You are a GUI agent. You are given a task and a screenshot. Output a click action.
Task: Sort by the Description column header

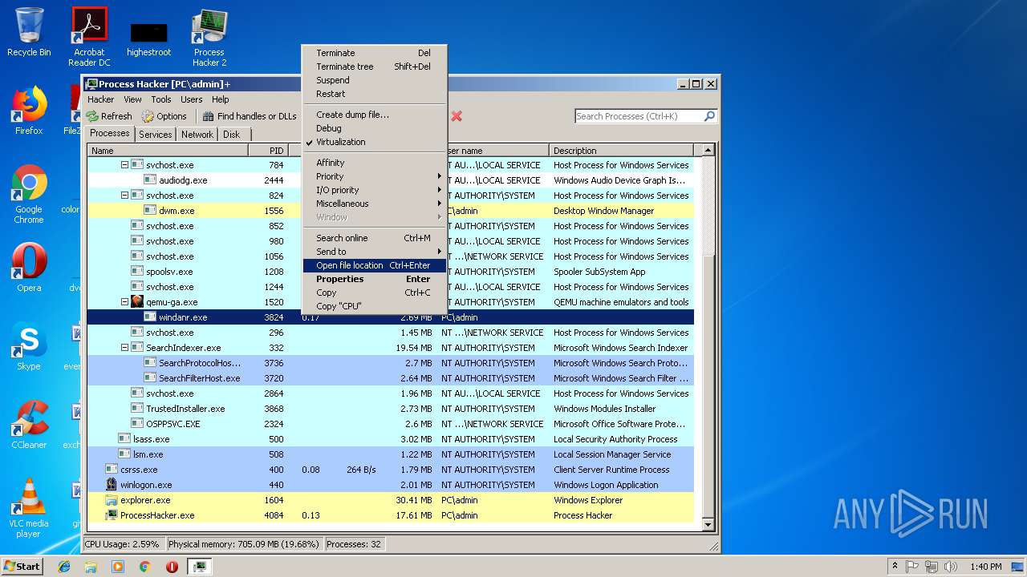[622, 151]
